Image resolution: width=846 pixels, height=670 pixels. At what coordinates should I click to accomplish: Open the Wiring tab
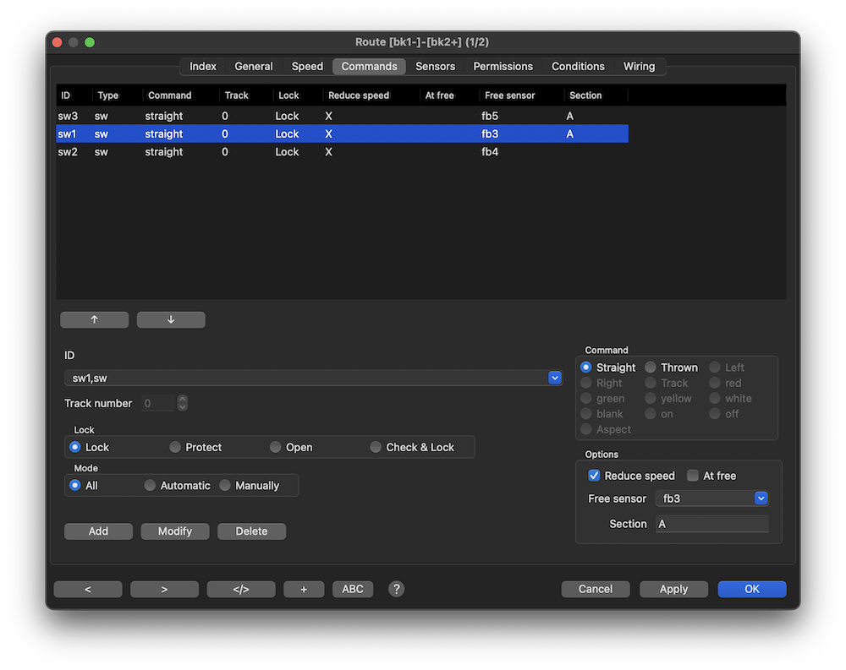coord(639,66)
